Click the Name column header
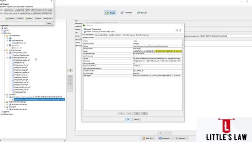252x142 pixels. tap(108, 41)
